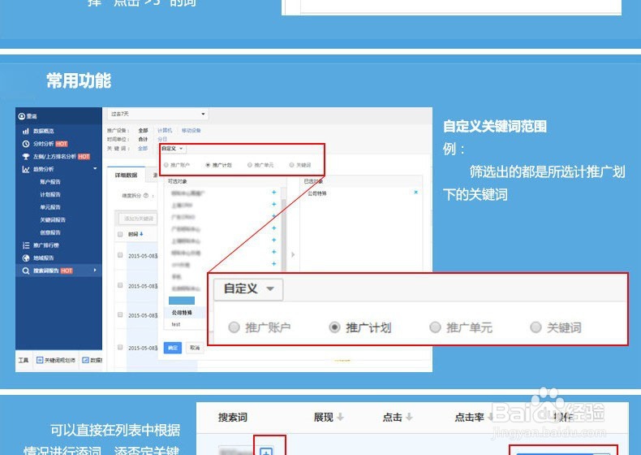Image resolution: width=641 pixels, height=455 pixels.
Task: Click the 查询 header icon in sidebar
Action: [x=22, y=116]
